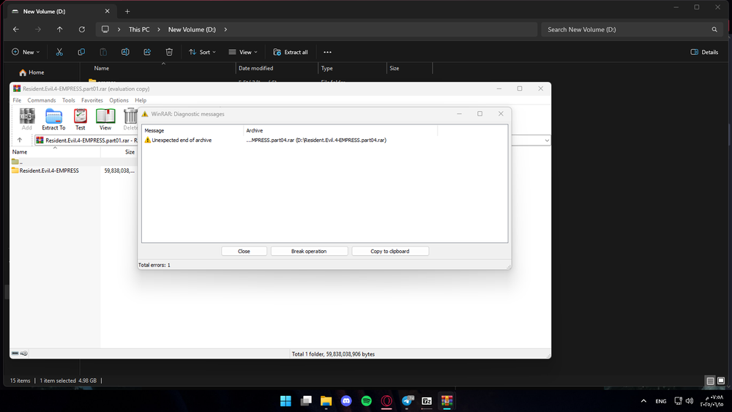Click the Type column header in Explorer
Image resolution: width=732 pixels, height=412 pixels.
coord(326,68)
